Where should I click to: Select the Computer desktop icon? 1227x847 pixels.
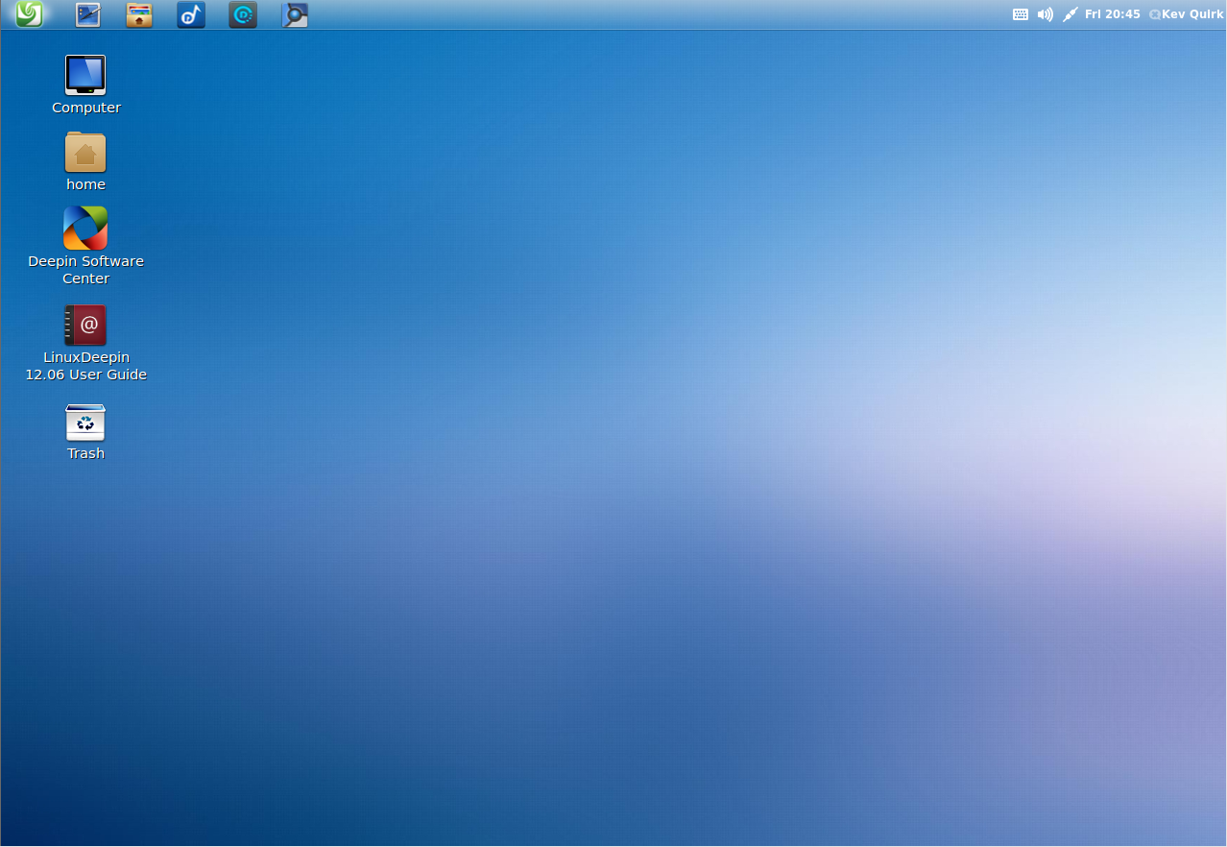[85, 75]
